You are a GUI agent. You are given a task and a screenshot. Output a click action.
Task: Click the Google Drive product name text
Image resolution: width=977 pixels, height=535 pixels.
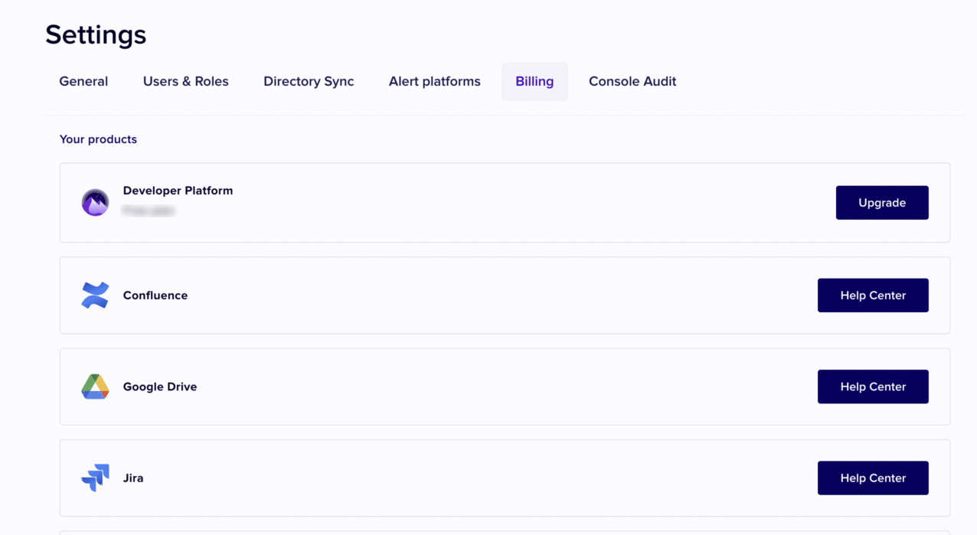tap(160, 387)
